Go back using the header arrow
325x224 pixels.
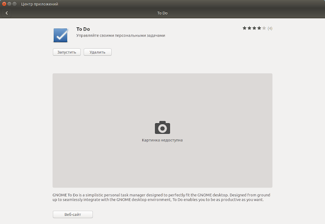pos(7,13)
